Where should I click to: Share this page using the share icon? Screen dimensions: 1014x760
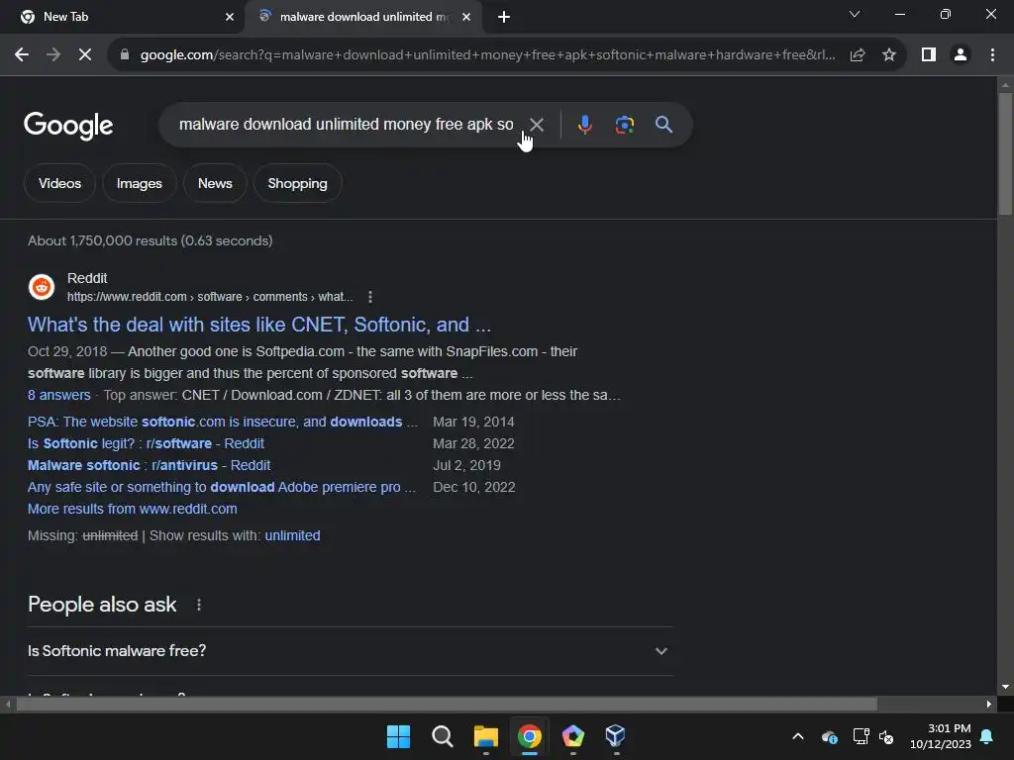(858, 55)
